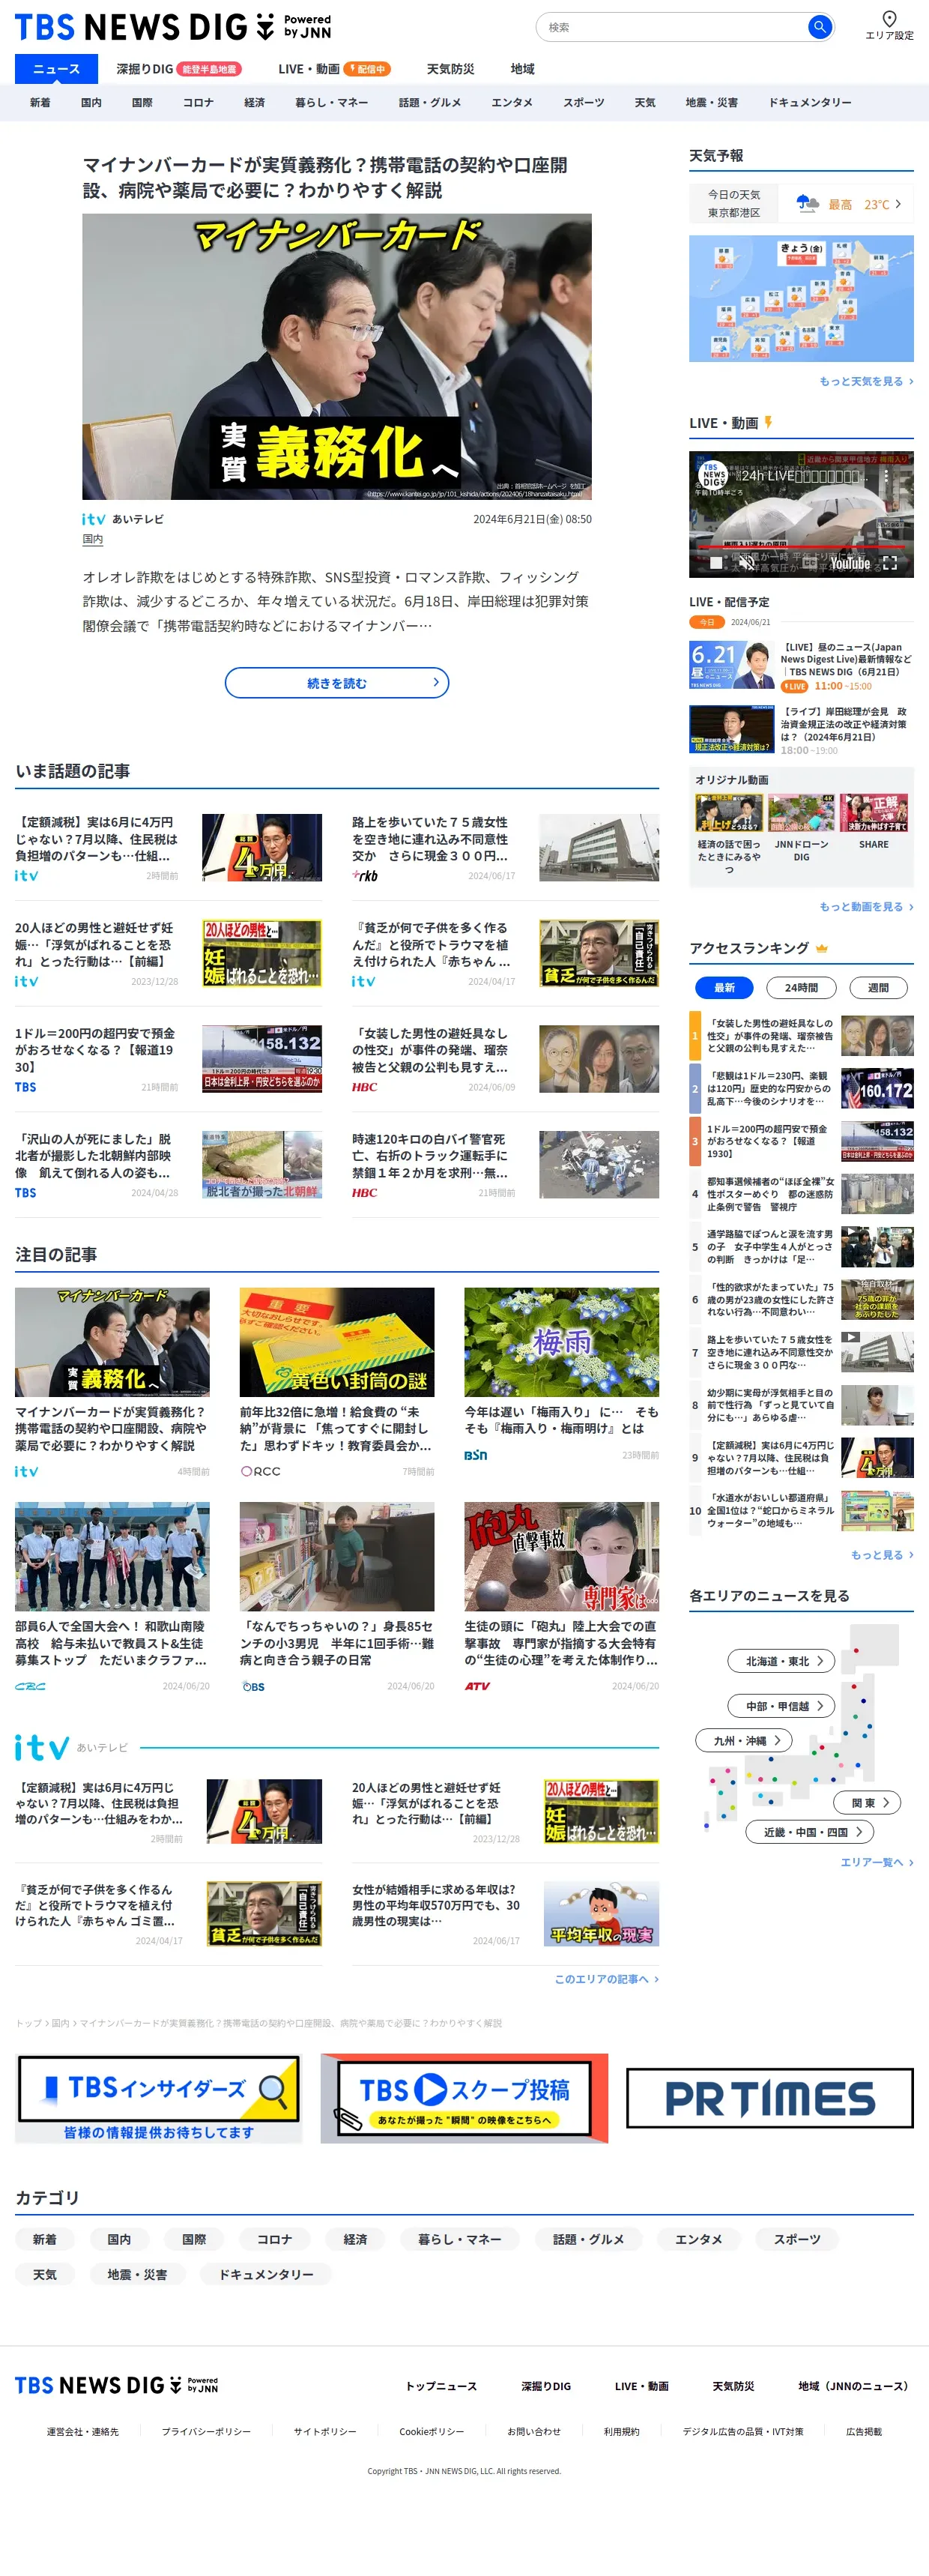929x2576 pixels.
Task: Select the ニュース main tab
Action: 56,69
